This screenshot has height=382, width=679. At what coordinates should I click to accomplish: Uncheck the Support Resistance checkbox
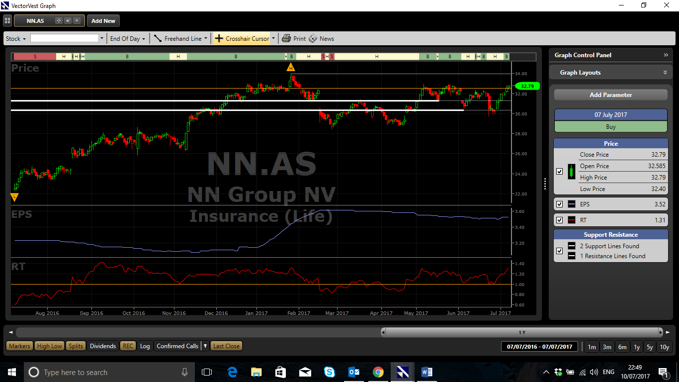(560, 251)
